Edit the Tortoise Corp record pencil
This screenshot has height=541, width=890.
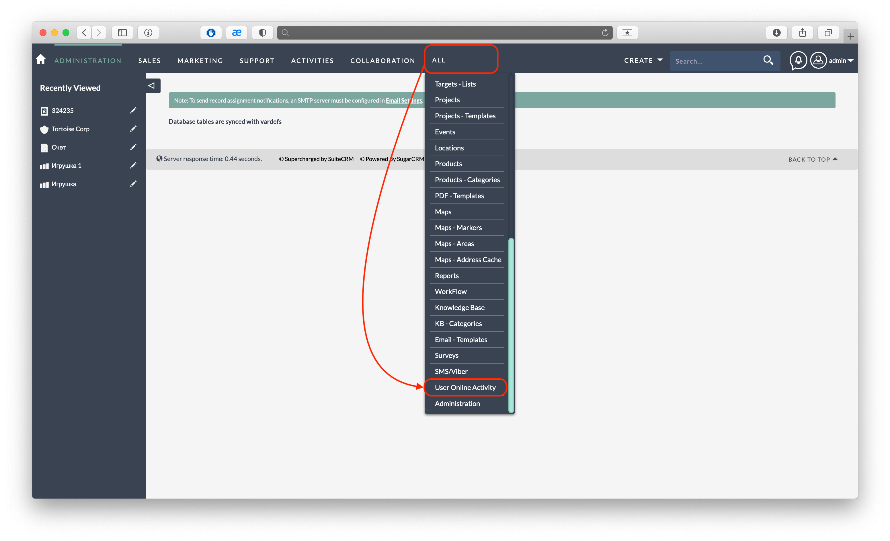133,129
